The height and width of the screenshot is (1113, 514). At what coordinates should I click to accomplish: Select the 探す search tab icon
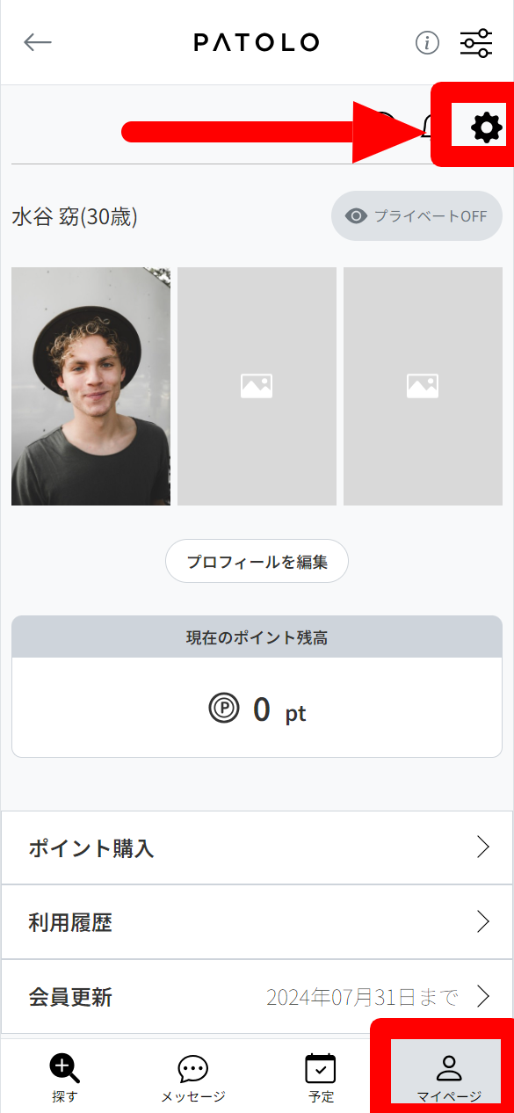(63, 1068)
